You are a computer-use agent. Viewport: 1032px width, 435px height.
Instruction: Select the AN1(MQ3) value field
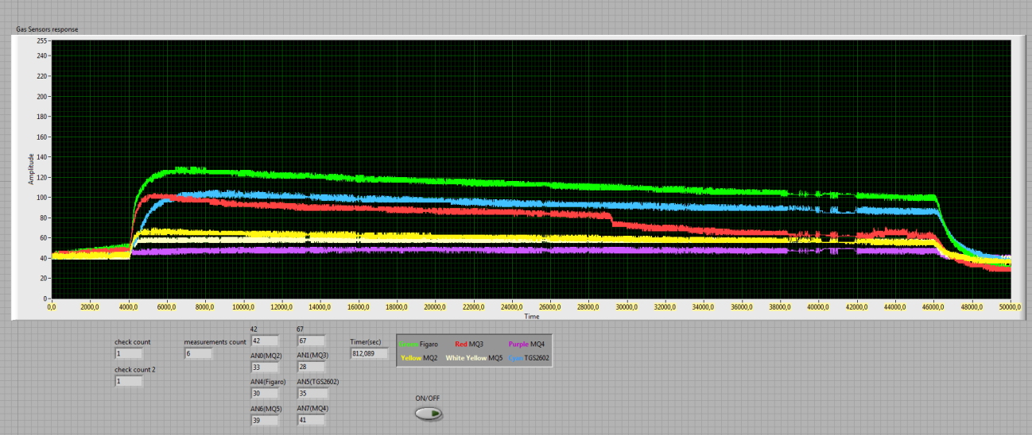pos(311,368)
